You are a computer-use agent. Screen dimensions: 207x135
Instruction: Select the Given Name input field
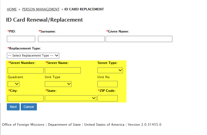click(139, 39)
